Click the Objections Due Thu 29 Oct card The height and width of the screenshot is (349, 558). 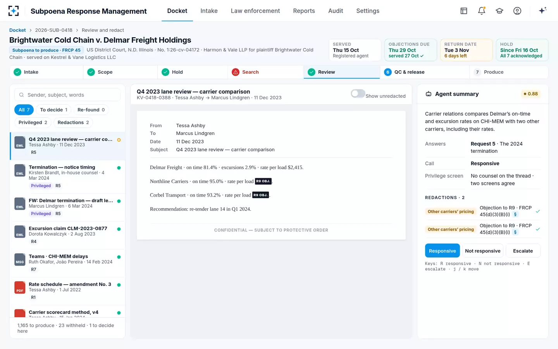[411, 50]
